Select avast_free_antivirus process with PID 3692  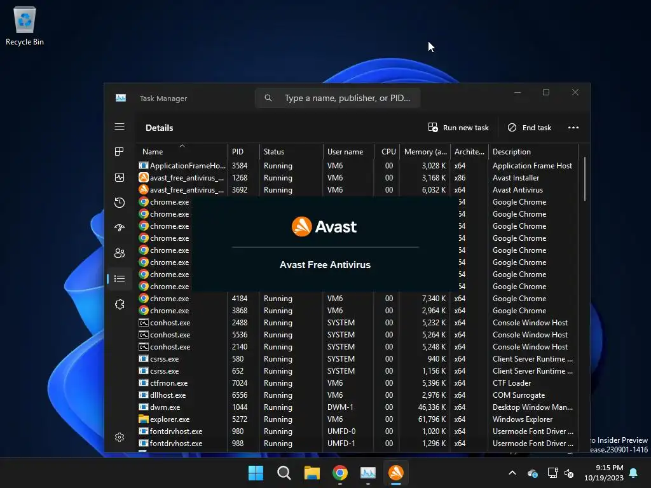coord(357,189)
